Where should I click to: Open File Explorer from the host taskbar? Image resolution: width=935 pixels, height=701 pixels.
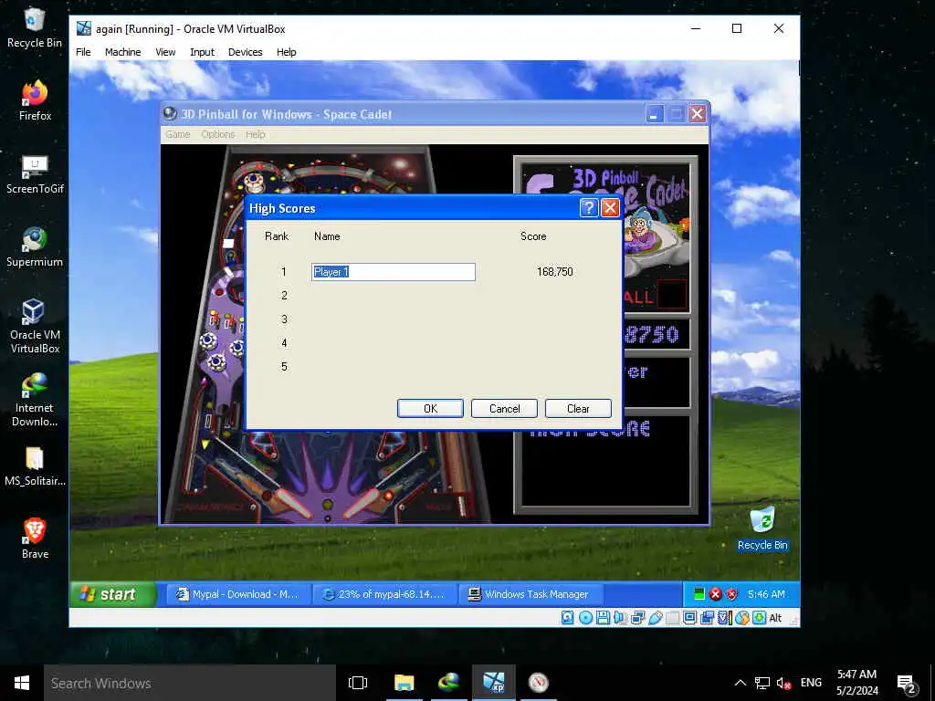404,683
